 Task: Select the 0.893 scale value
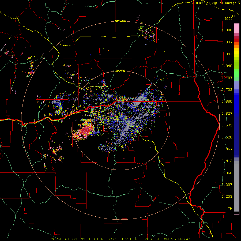pyautogui.click(x=227, y=54)
